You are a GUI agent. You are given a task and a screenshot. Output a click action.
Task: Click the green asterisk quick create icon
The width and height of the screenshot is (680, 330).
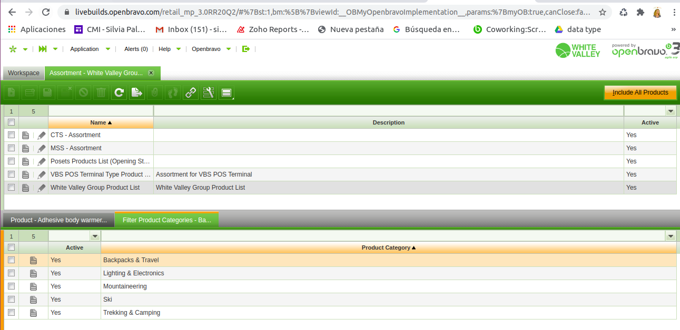click(13, 49)
